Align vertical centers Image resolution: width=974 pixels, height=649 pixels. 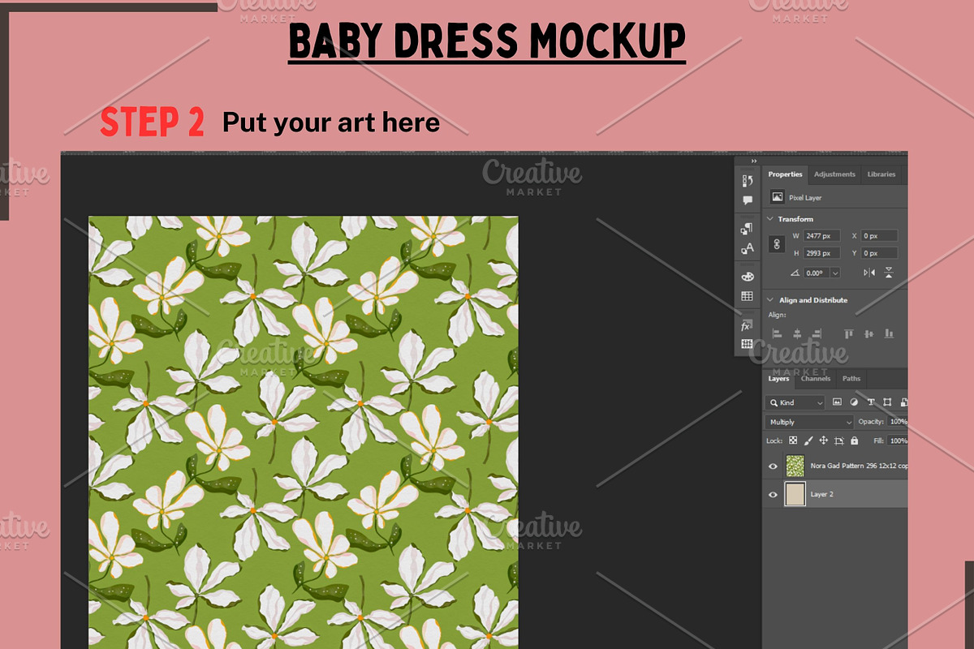coord(868,333)
